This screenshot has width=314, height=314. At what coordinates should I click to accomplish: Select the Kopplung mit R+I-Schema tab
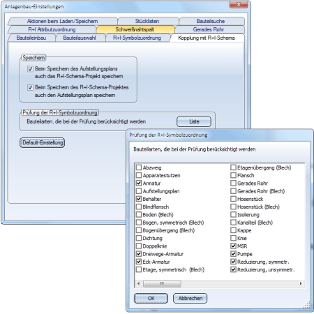point(207,38)
